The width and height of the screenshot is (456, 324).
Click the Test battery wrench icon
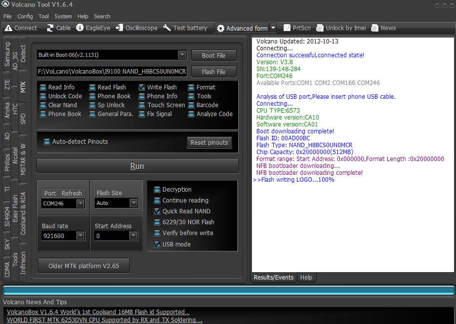(x=166, y=28)
